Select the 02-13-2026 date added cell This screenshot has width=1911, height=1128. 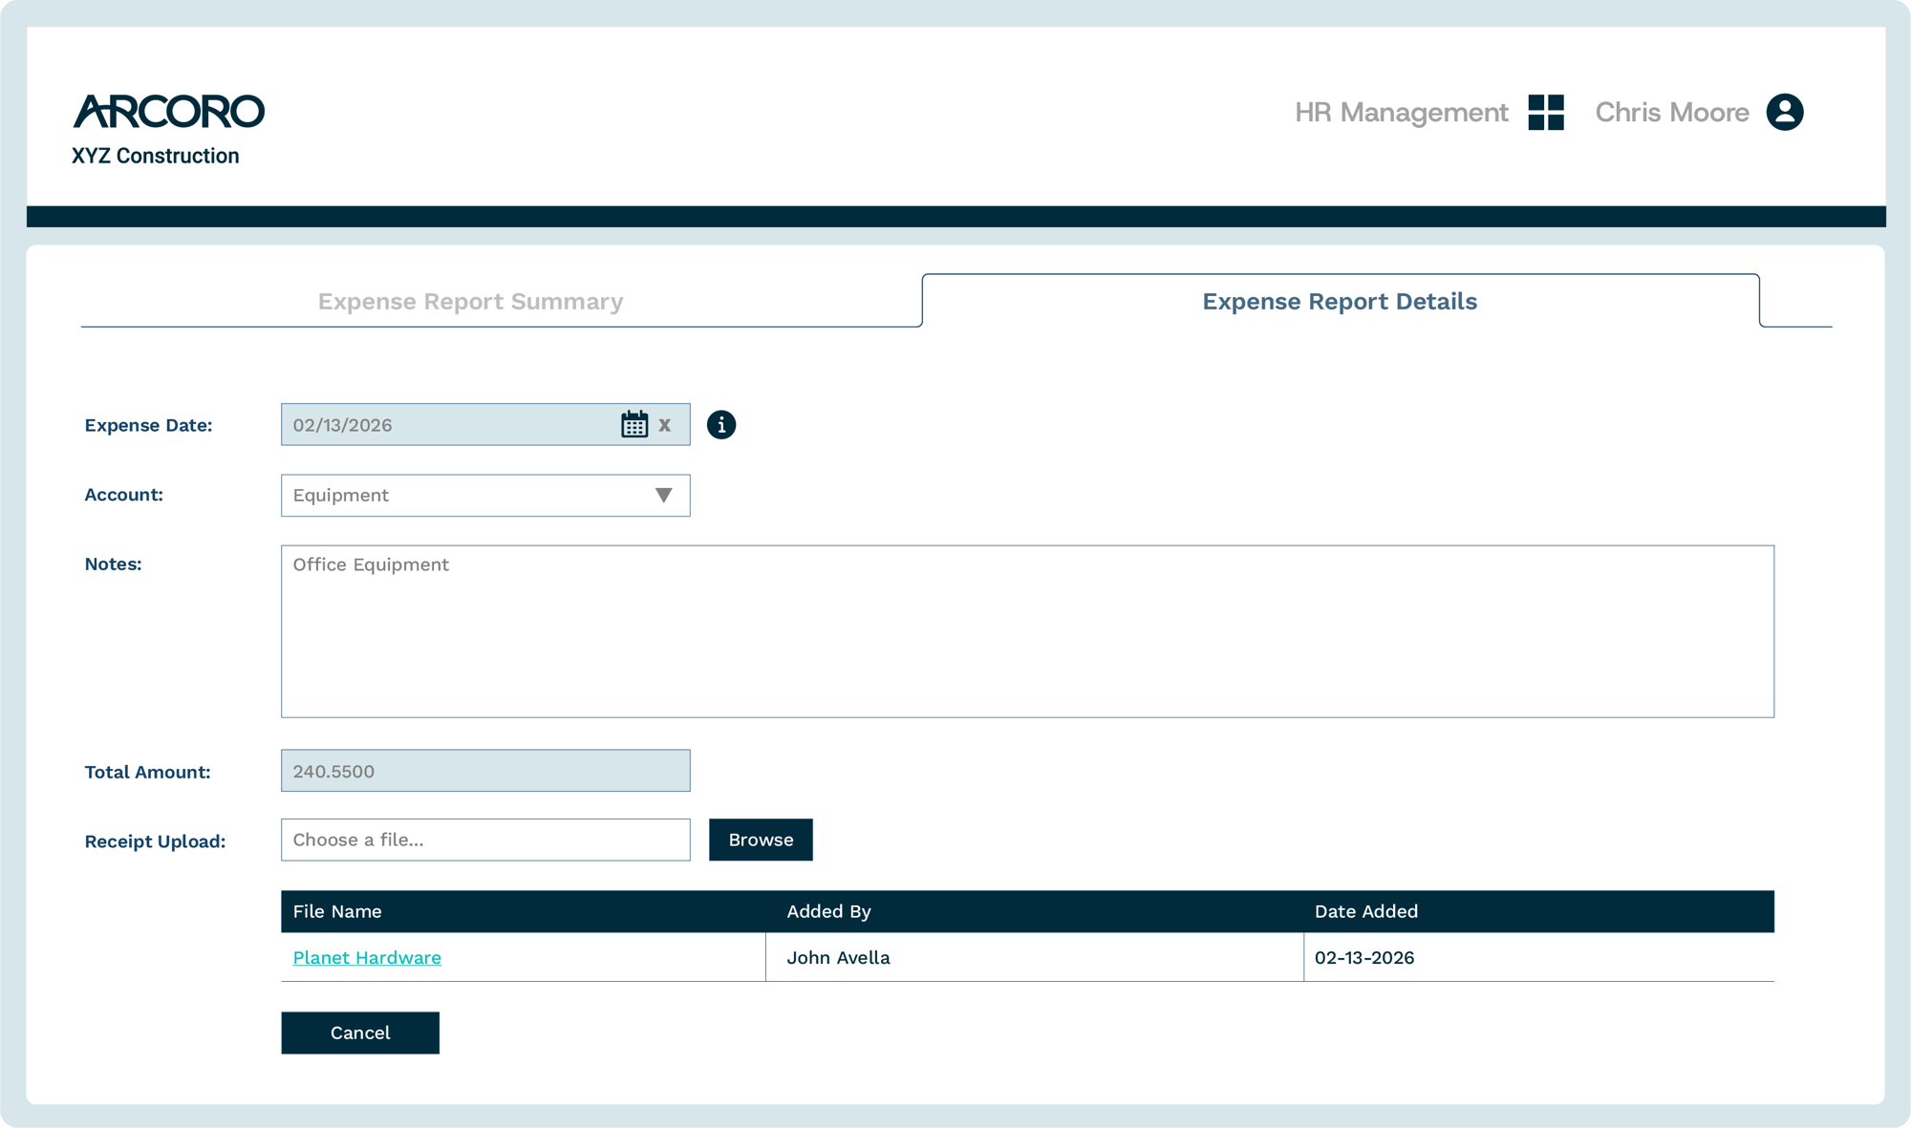coord(1539,957)
